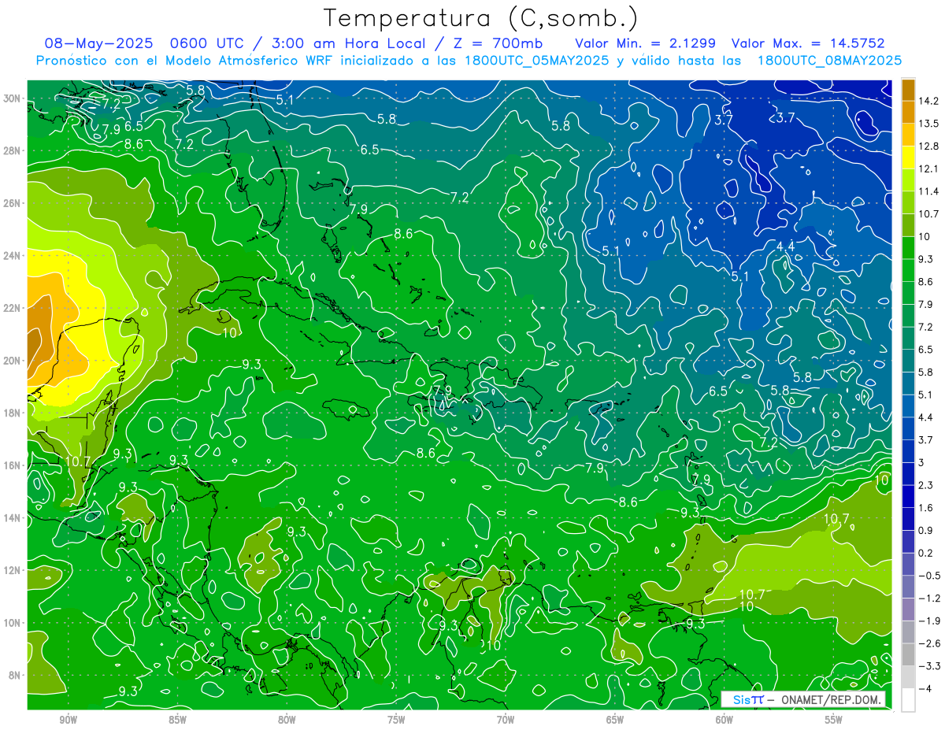Click the -0.5 value on the color scale
The image size is (945, 730).
[x=928, y=576]
